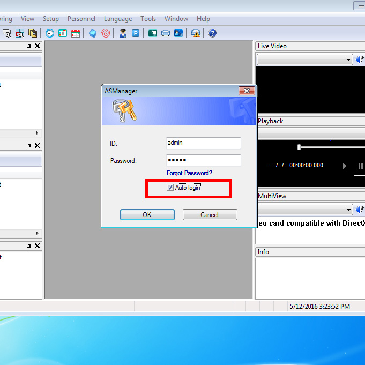
Task: Click the blue car toolbar icon
Action: point(166,33)
